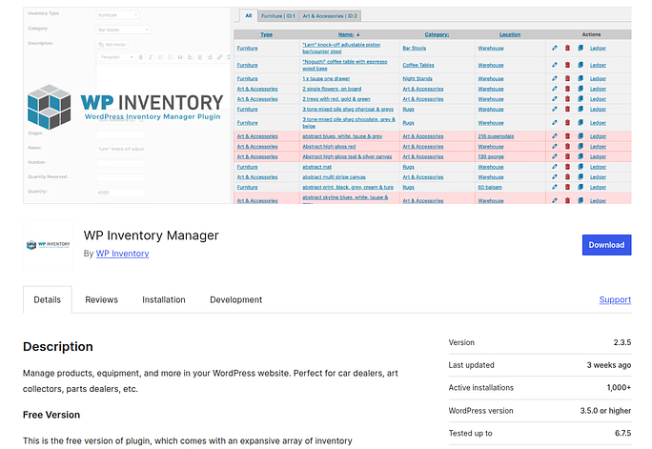The width and height of the screenshot is (652, 449).
Task: Switch to the Reviews tab
Action: pos(101,299)
